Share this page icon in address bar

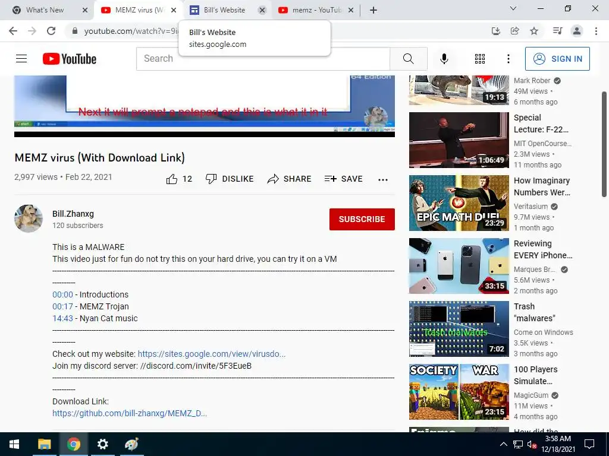pyautogui.click(x=514, y=31)
